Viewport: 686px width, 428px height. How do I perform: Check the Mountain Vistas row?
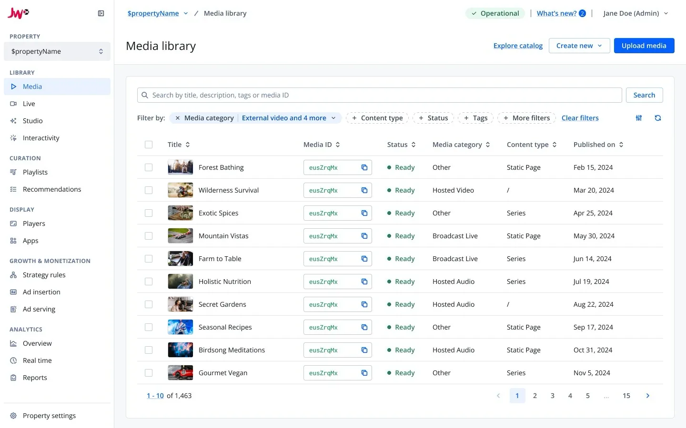coord(149,236)
